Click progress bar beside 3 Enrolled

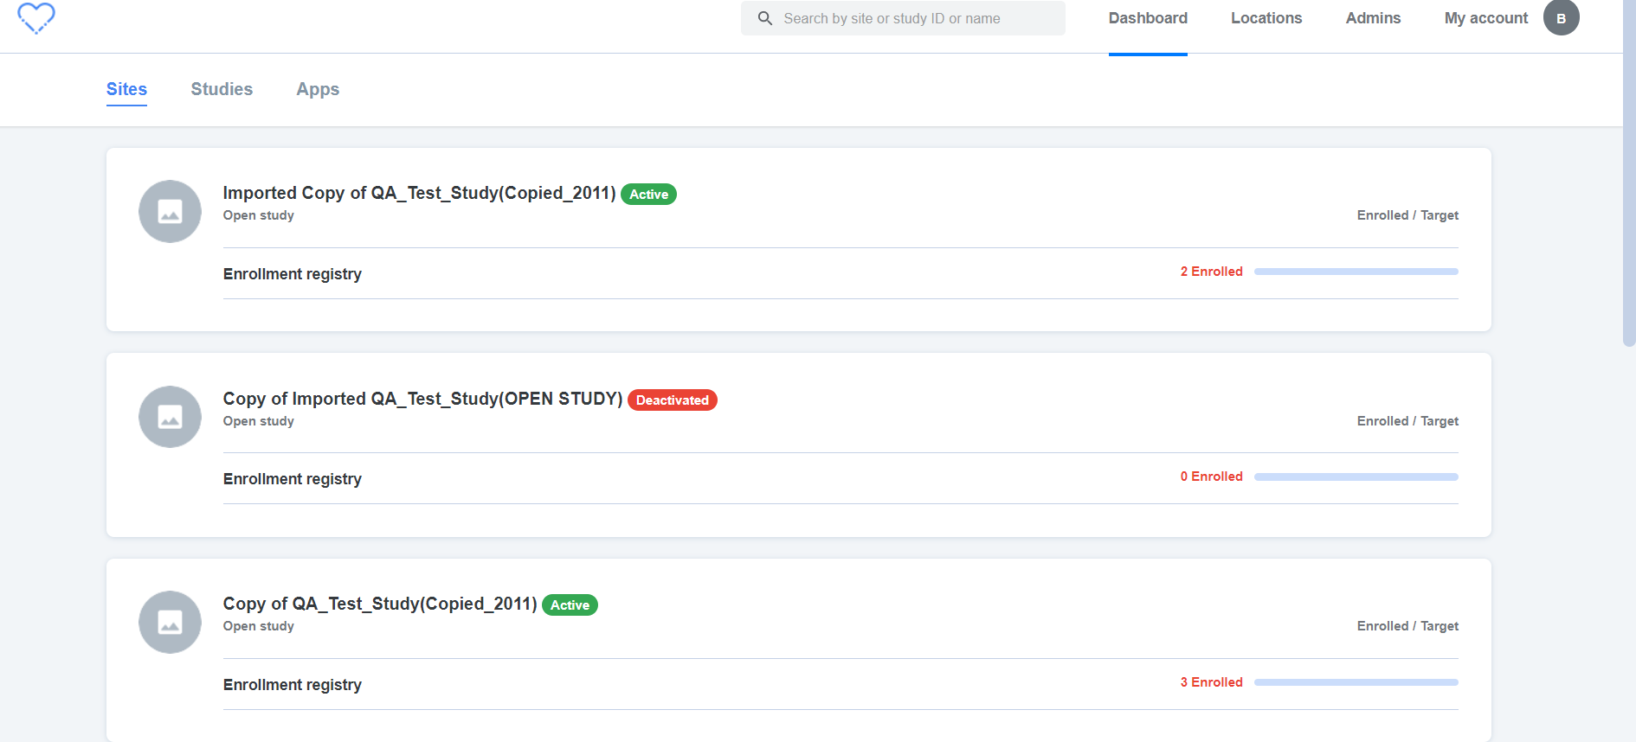pos(1356,682)
